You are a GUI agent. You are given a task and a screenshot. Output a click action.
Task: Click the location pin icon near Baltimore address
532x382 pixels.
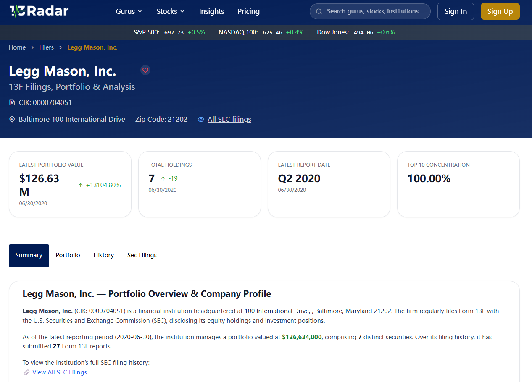pyautogui.click(x=12, y=120)
